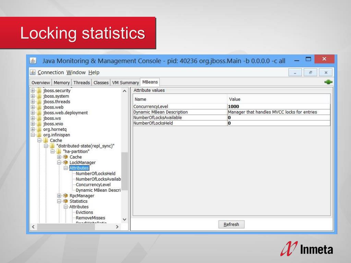Click the RpcManager MBean icon

click(65, 196)
